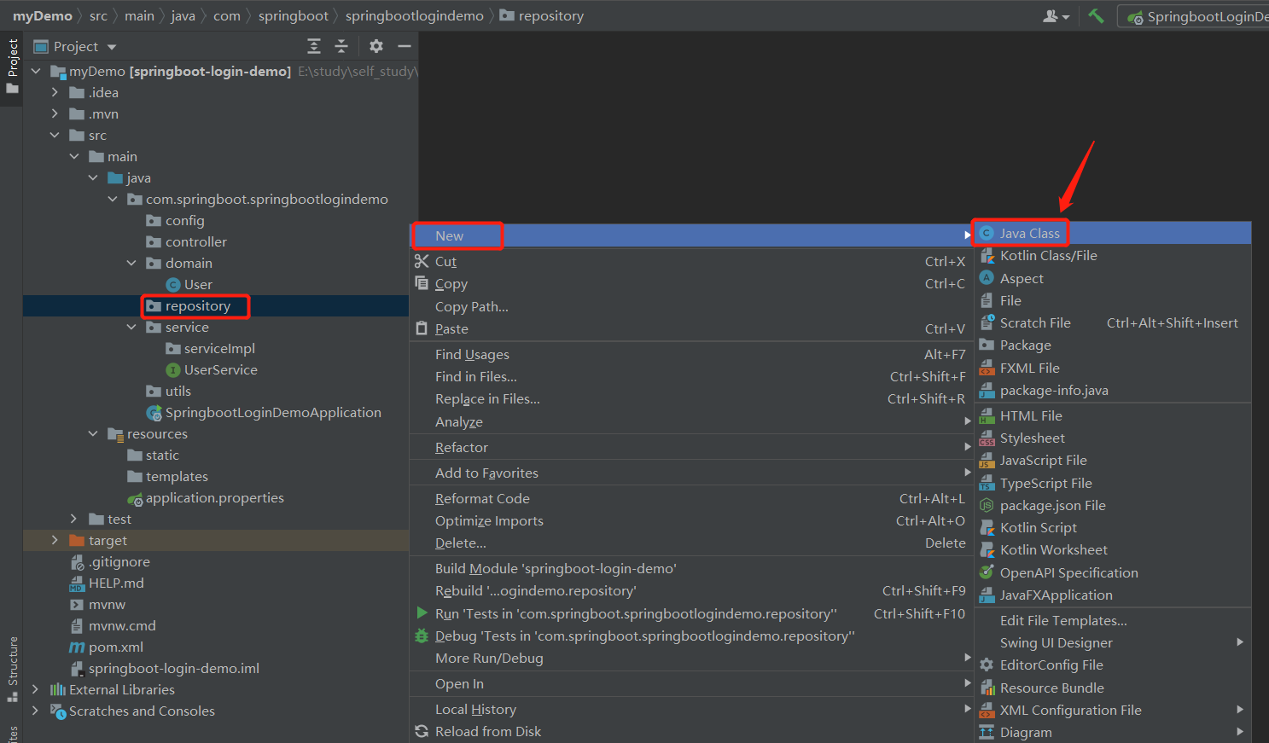Select SpringbootLoginDemoApplication class in tree
The image size is (1269, 743).
click(x=273, y=413)
